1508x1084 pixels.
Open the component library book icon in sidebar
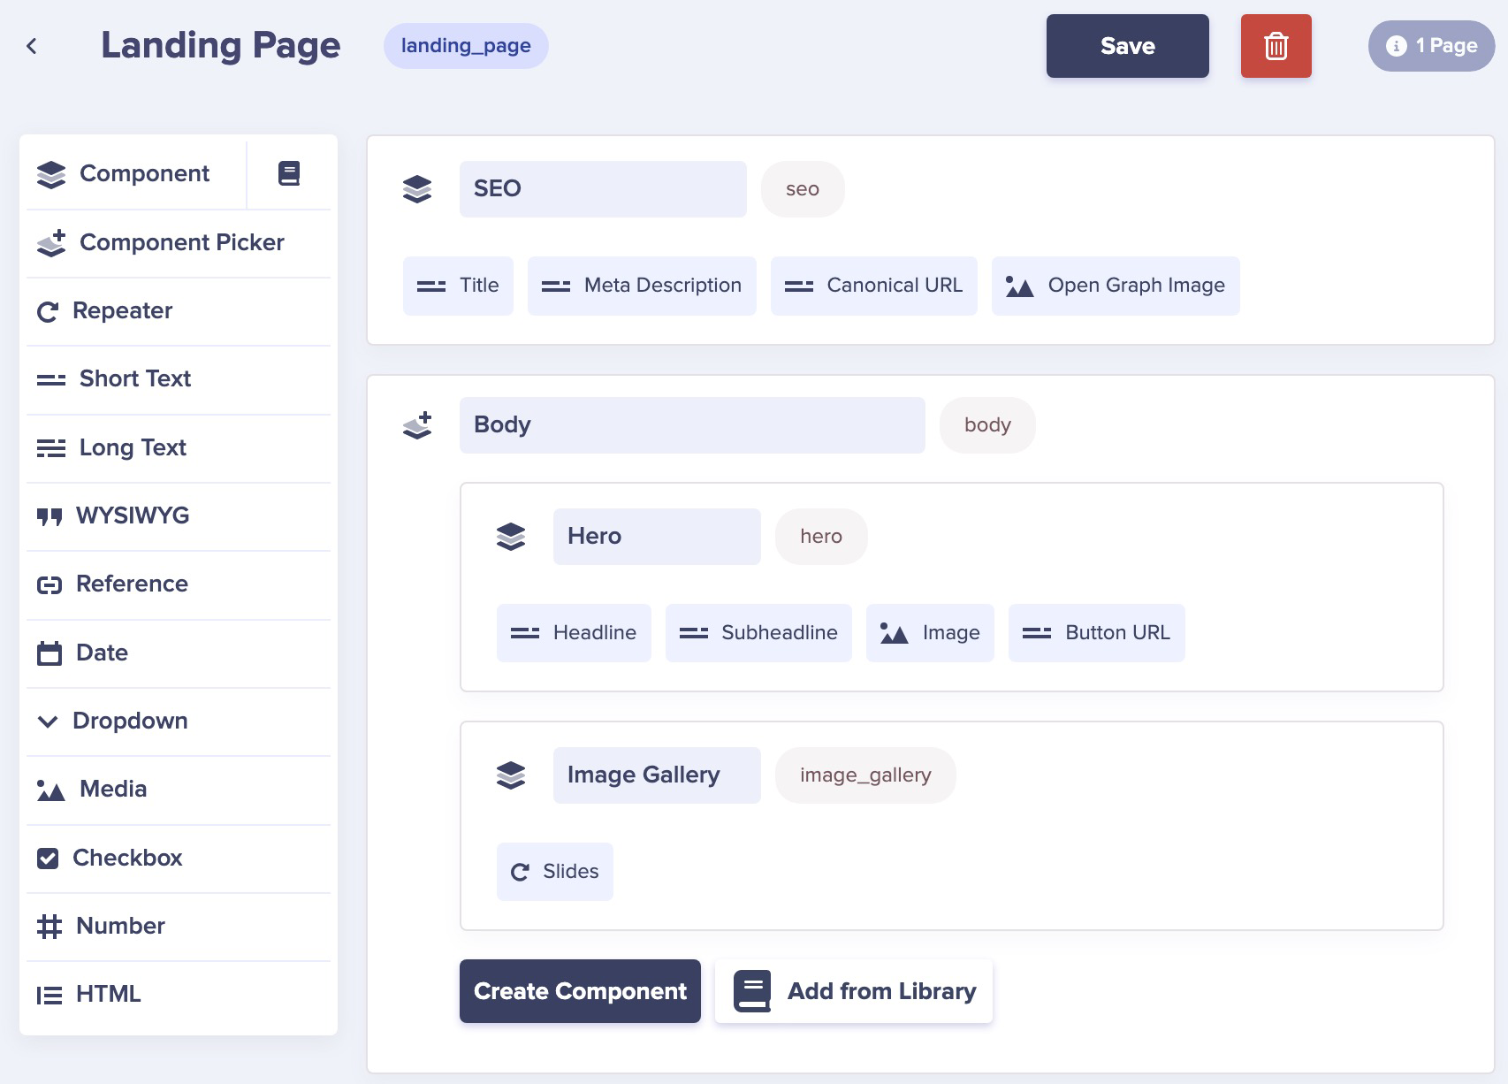289,173
